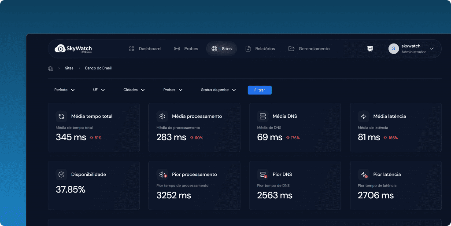Click the 2706 ms value
Screen dimensions: 451x226
[x=376, y=196]
